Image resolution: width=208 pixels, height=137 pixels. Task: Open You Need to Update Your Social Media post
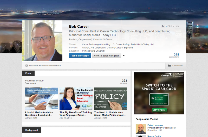tap(110, 114)
